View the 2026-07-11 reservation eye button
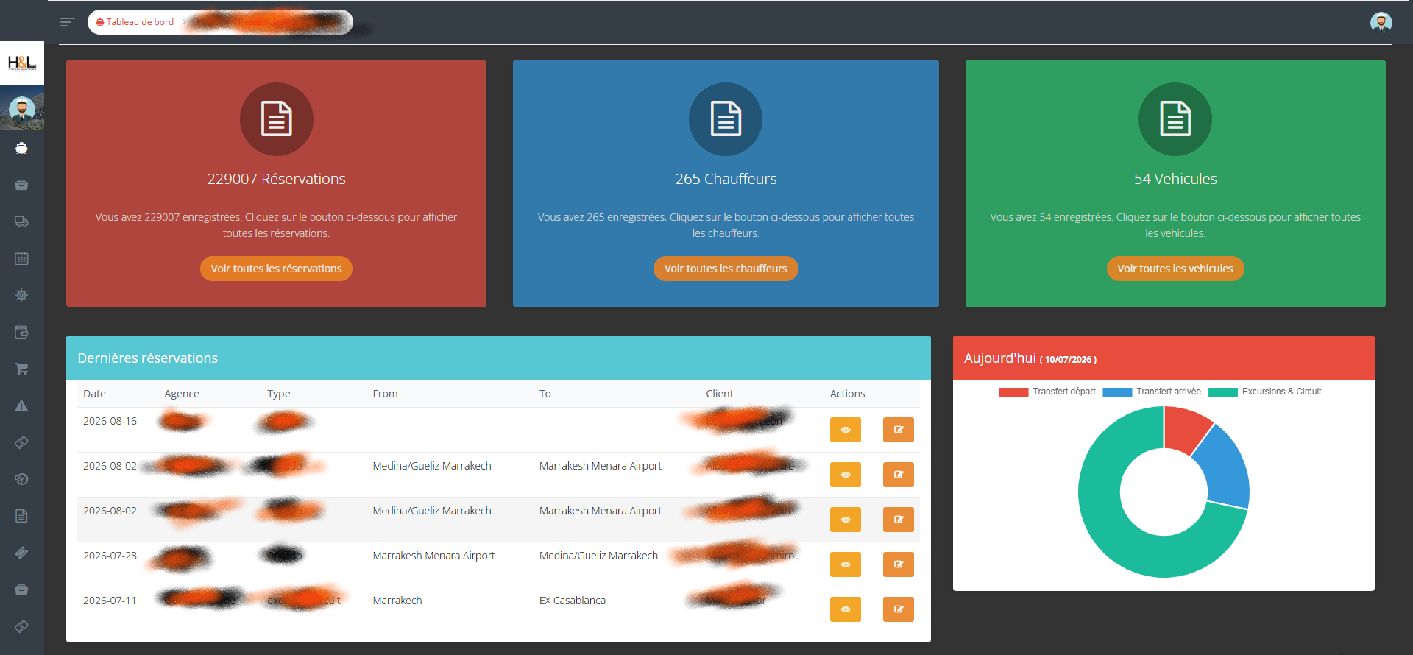The width and height of the screenshot is (1413, 655). coord(846,609)
